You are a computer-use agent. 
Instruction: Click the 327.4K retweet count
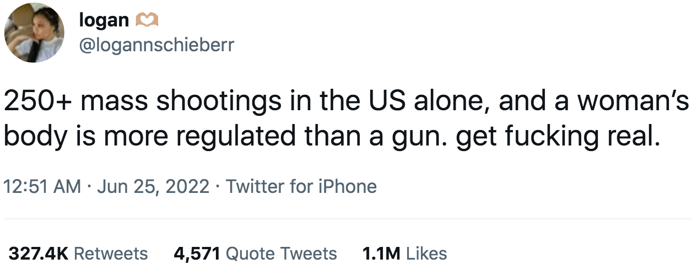39,253
